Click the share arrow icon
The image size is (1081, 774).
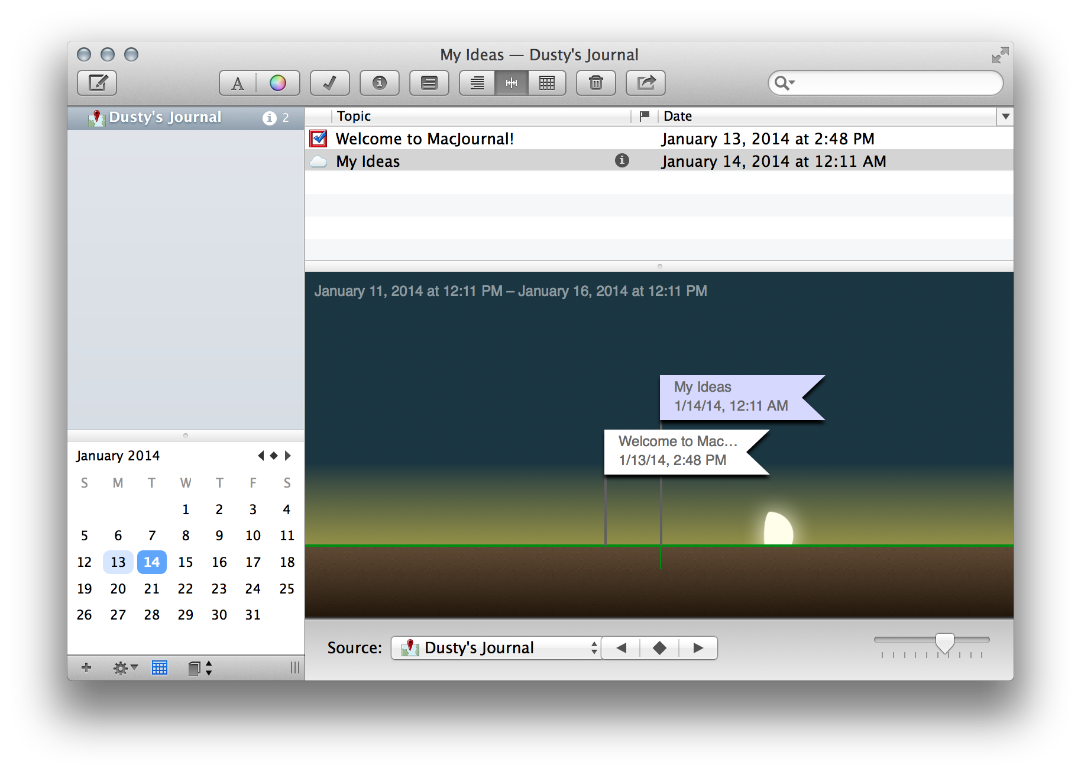[x=646, y=83]
